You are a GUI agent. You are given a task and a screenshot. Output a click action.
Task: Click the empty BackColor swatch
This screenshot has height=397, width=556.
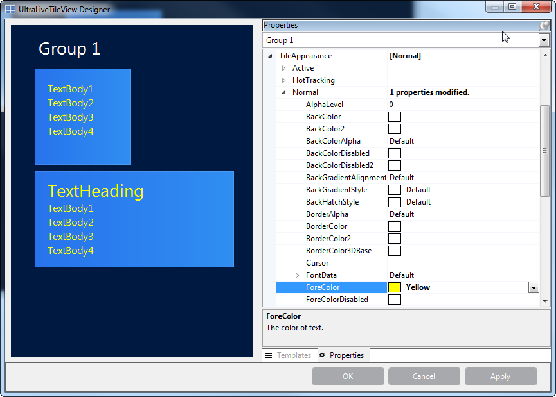click(x=395, y=117)
